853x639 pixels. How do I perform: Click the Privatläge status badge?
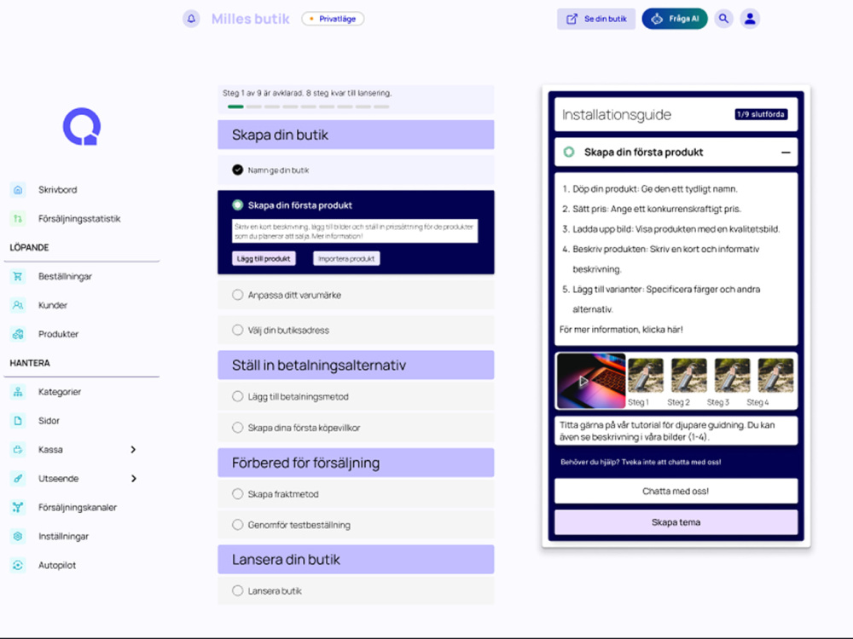coord(333,19)
